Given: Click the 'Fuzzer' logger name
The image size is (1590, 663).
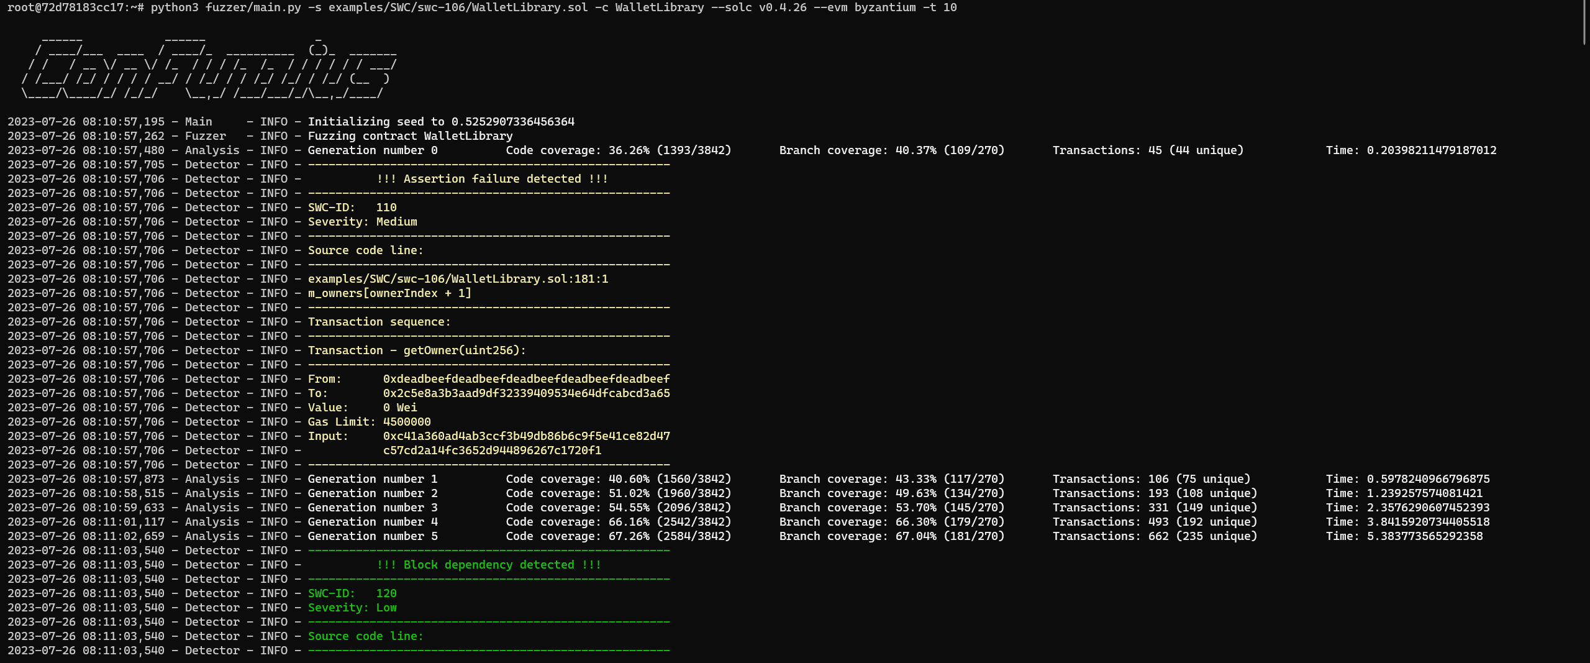Looking at the screenshot, I should pyautogui.click(x=206, y=136).
